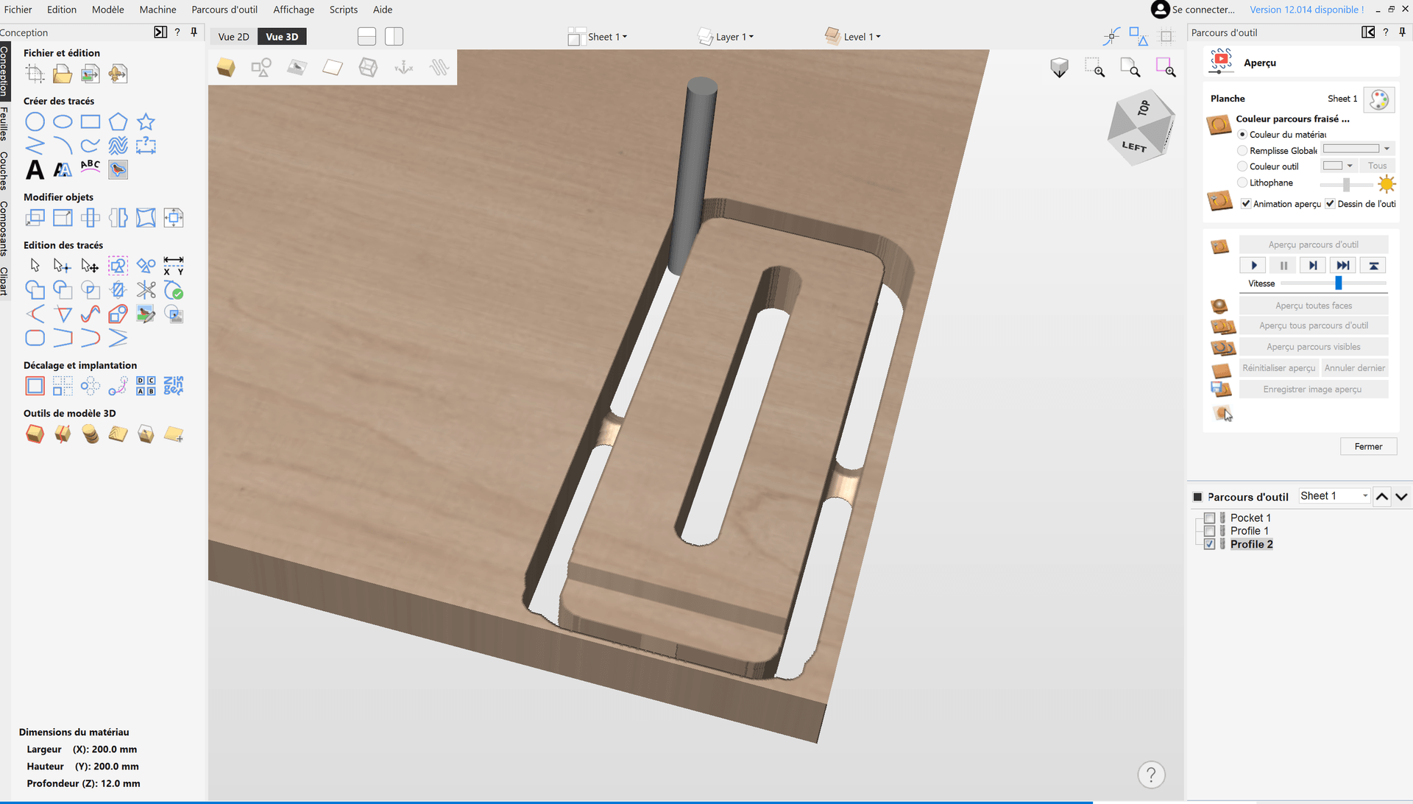Select the draw star tool
1413x804 pixels.
(146, 121)
